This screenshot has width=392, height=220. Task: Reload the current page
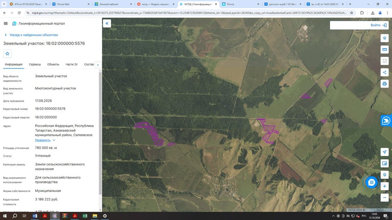click(x=19, y=13)
